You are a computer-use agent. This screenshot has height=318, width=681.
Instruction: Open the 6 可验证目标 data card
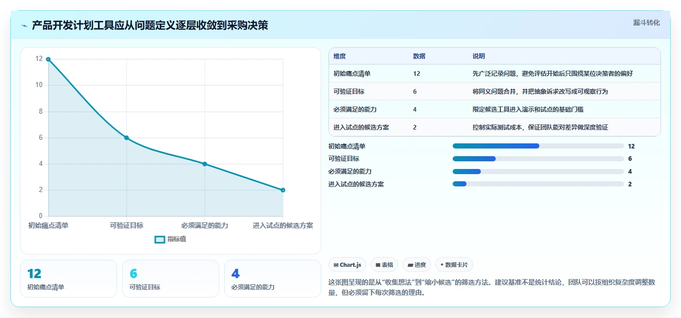tap(170, 279)
